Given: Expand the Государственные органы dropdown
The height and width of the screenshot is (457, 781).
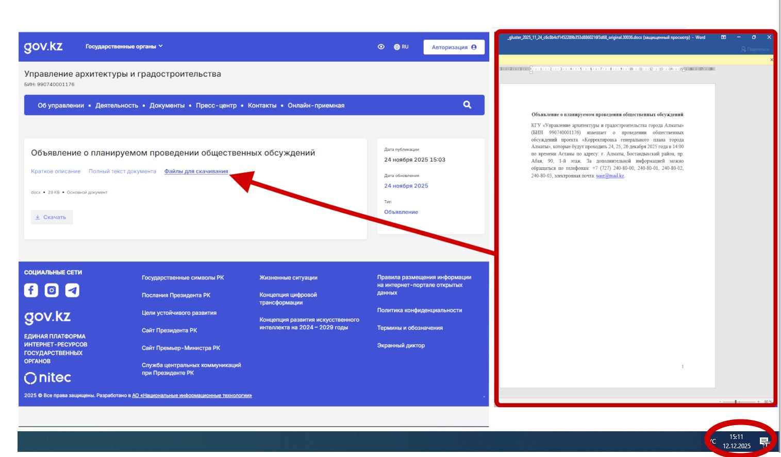Looking at the screenshot, I should (x=124, y=46).
